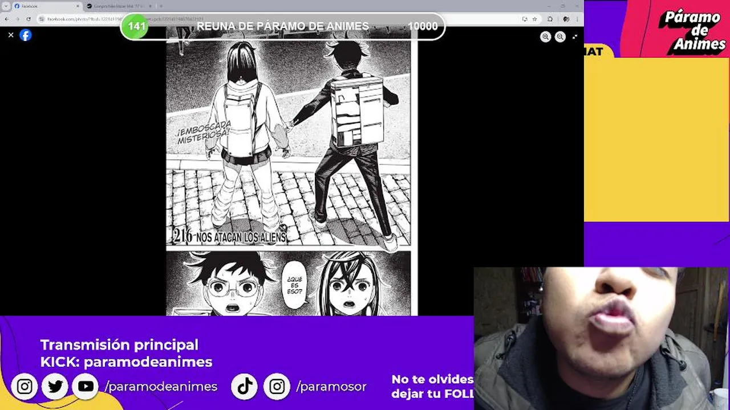Screen dimensions: 730x410
Task: Go forward in the browser
Action: coord(18,19)
